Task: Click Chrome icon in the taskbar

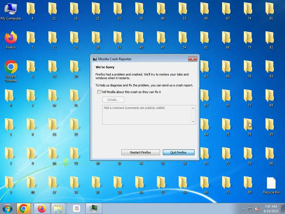Action: [x=24, y=208]
